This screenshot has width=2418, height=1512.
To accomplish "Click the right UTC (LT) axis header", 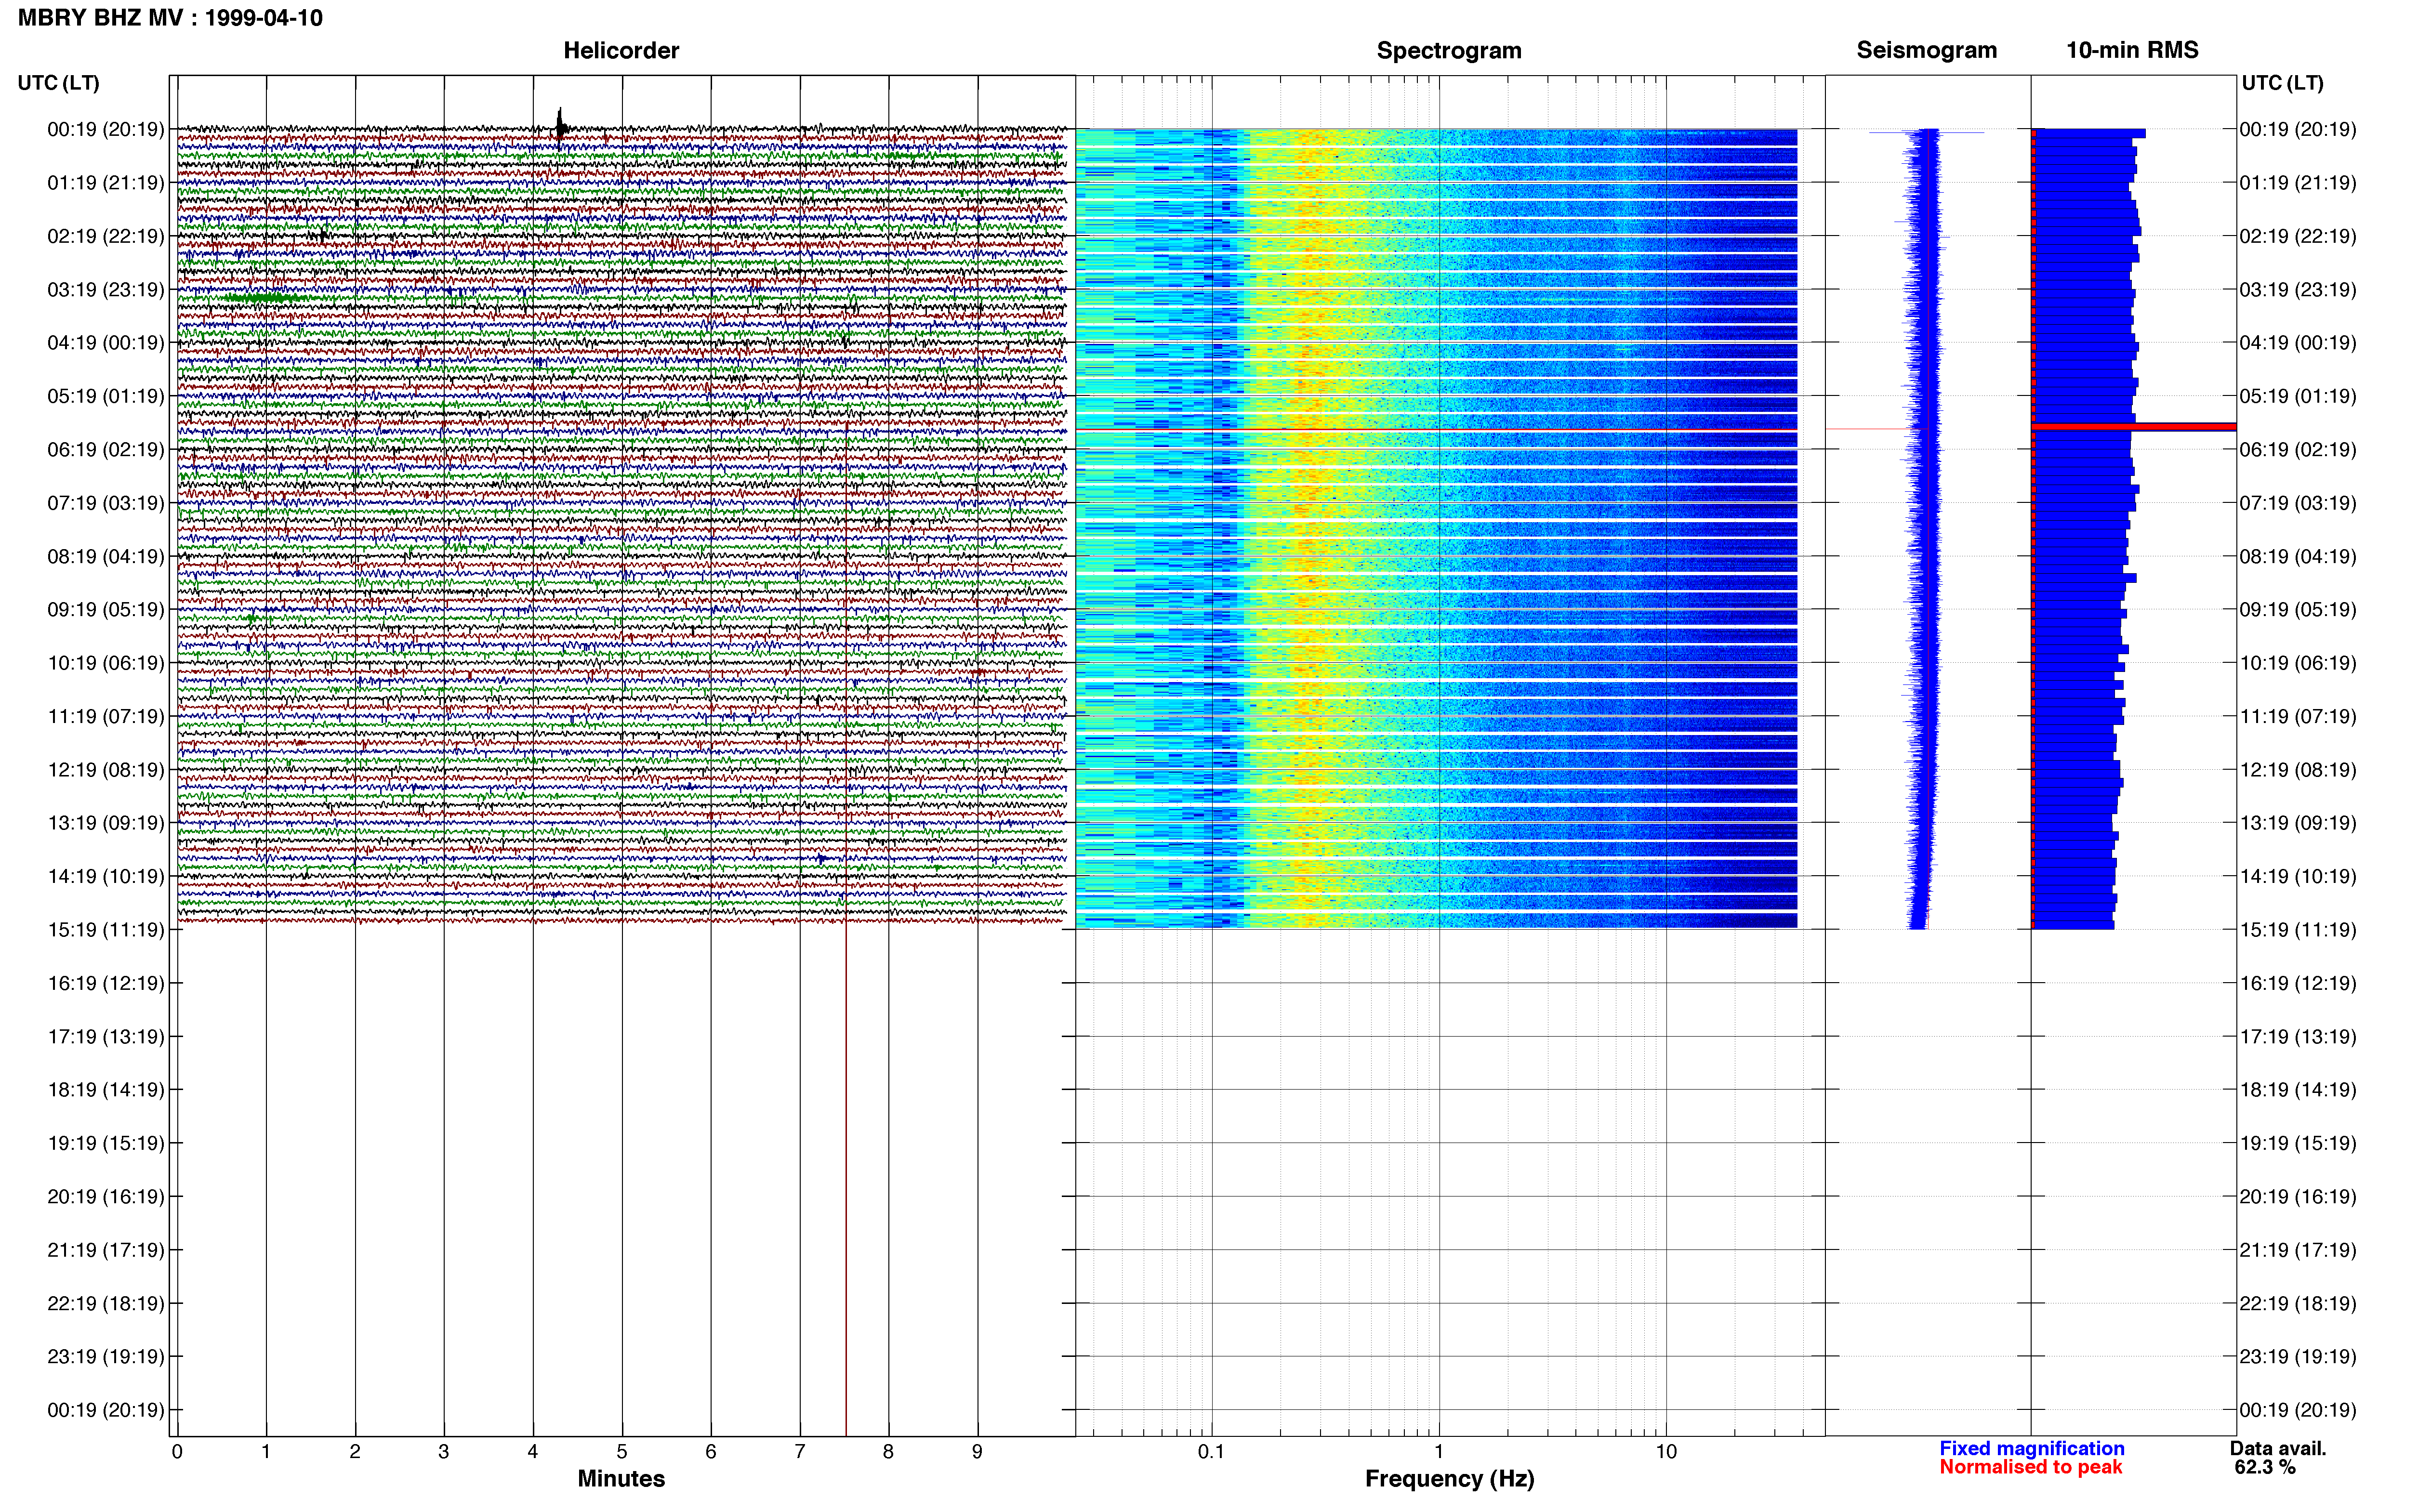I will point(2282,83).
